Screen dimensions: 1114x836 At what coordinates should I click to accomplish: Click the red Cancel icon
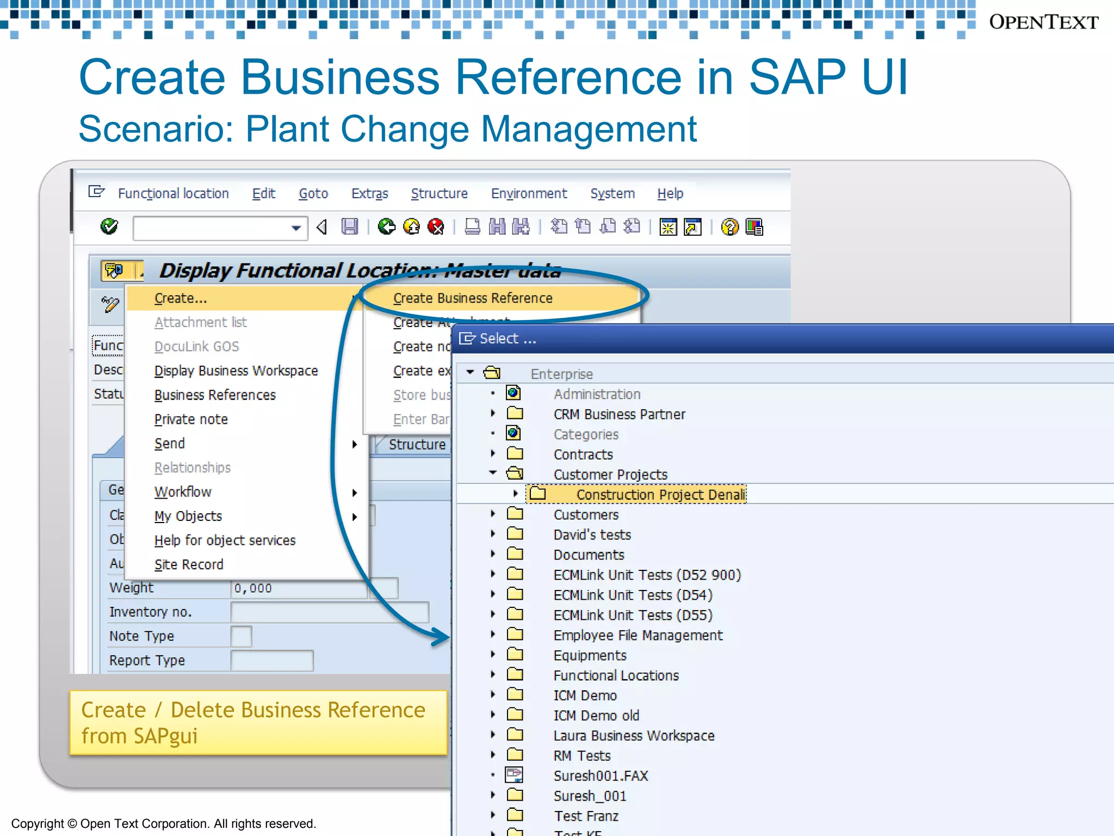click(x=436, y=226)
